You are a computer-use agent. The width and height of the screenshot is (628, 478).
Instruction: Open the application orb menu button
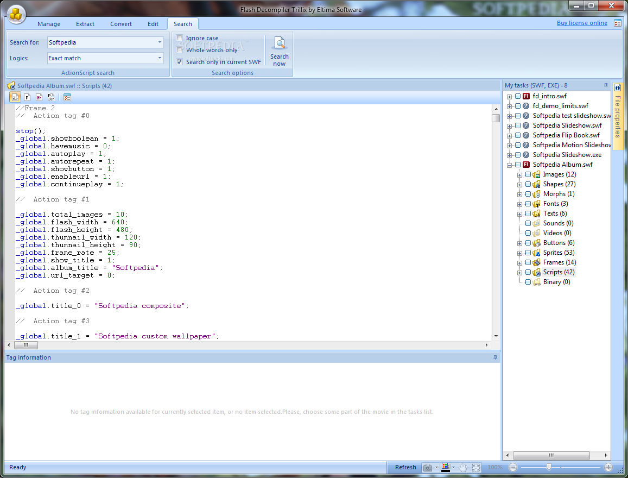coord(16,15)
